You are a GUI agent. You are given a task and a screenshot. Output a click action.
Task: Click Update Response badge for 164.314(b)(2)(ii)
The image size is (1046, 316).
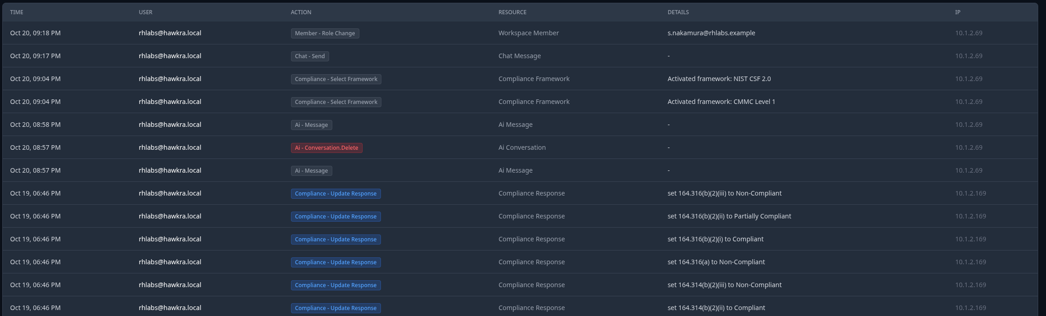pos(336,308)
